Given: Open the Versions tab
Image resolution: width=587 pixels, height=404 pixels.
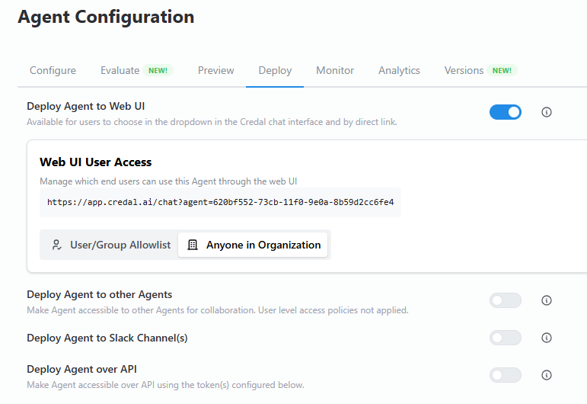Looking at the screenshot, I should click(x=464, y=70).
